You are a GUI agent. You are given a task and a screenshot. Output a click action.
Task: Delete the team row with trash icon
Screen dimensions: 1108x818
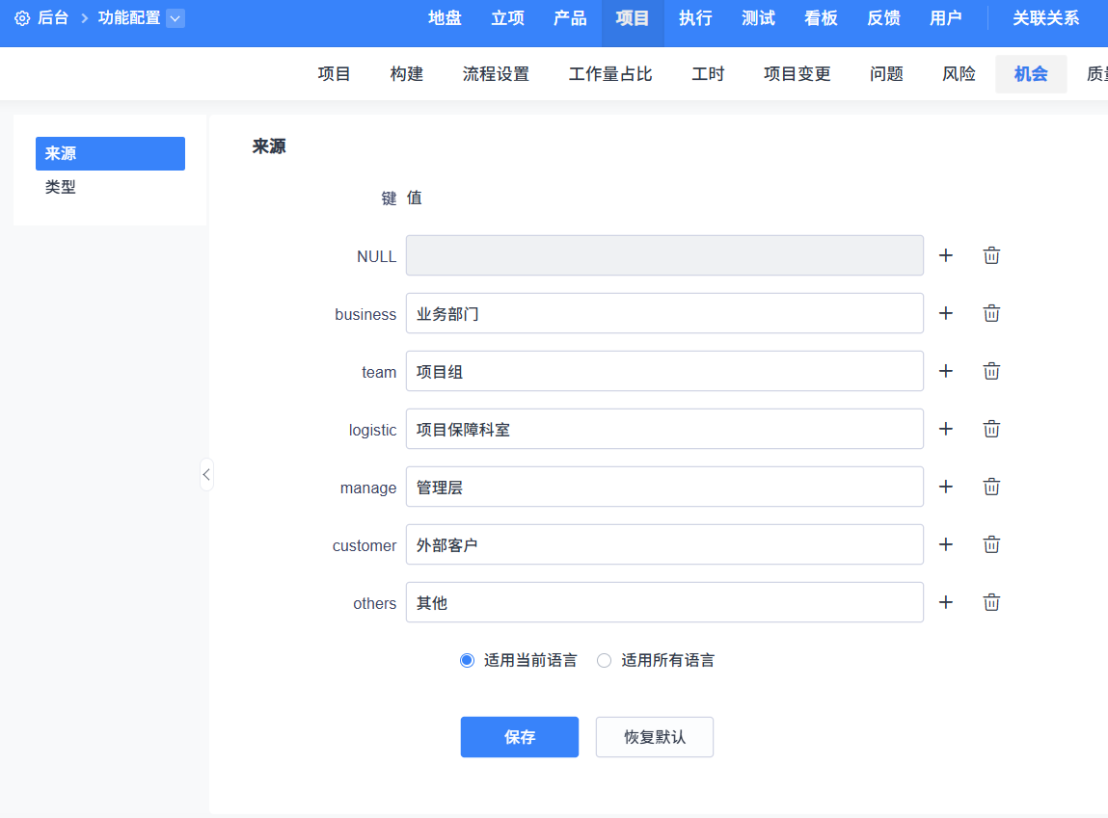tap(991, 371)
